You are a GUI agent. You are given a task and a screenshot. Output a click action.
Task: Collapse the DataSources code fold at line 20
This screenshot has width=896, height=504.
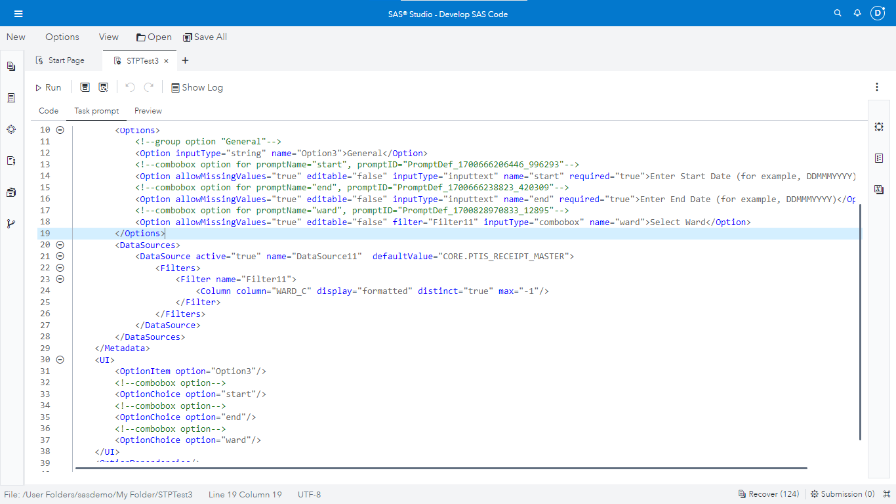coord(60,244)
